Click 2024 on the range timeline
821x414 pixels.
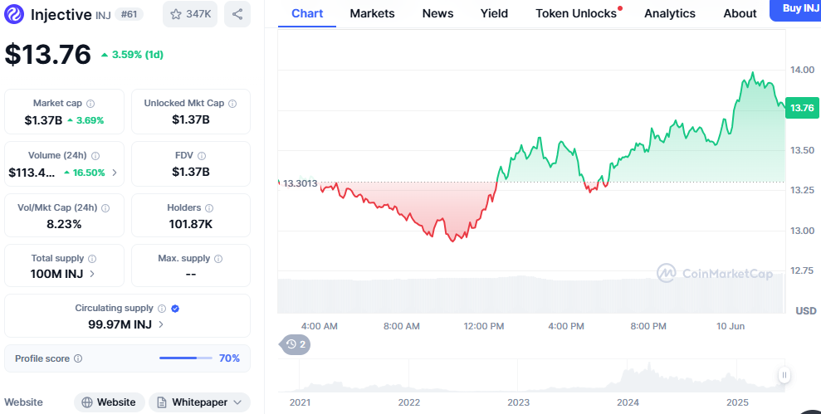[x=628, y=402]
